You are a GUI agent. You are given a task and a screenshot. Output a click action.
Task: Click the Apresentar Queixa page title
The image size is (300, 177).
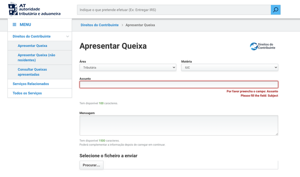[x=113, y=46]
